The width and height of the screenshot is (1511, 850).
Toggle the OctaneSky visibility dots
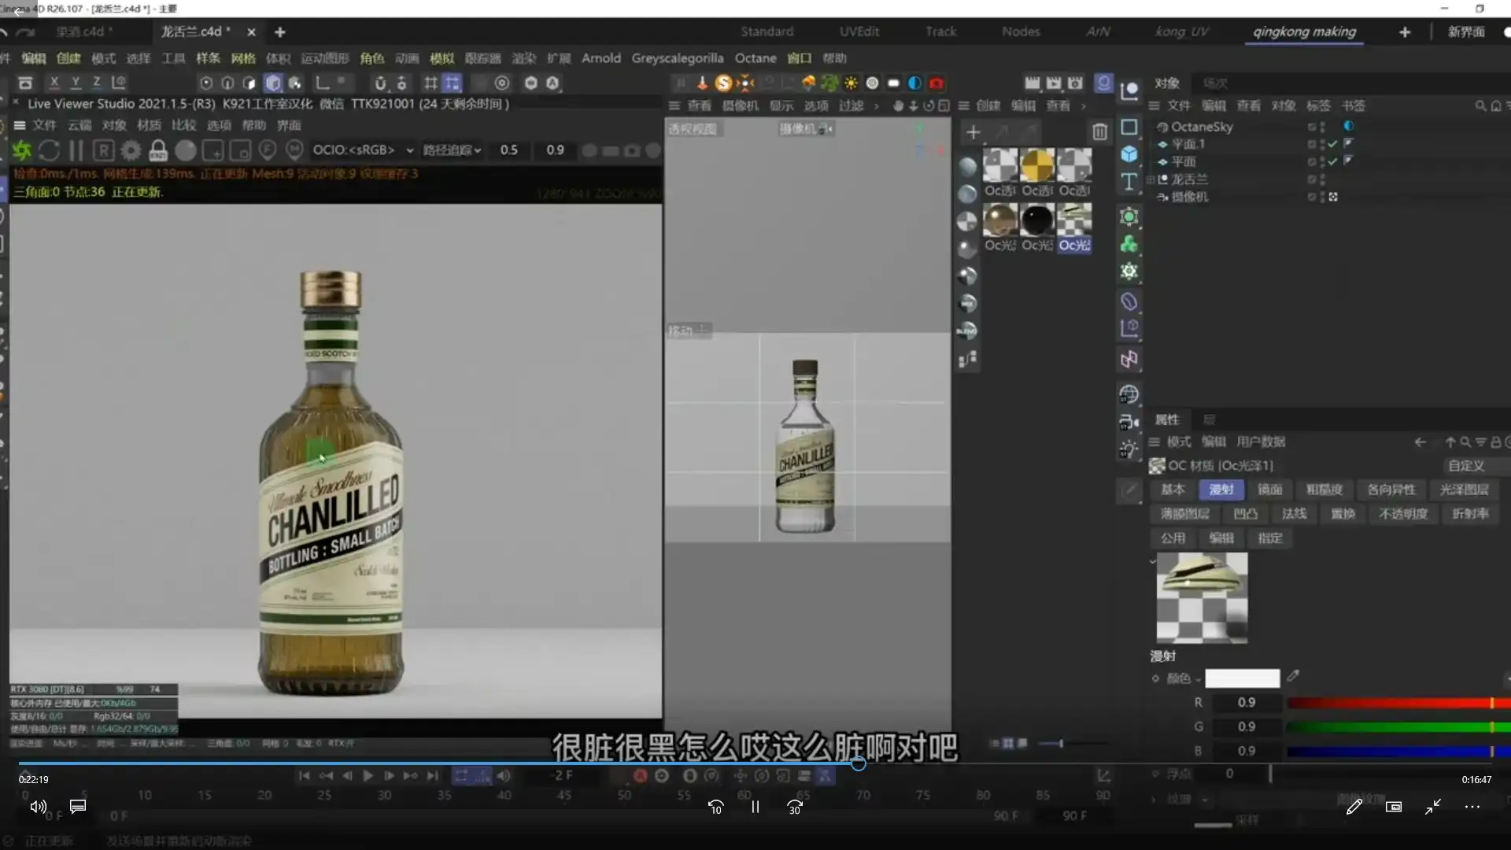point(1322,127)
